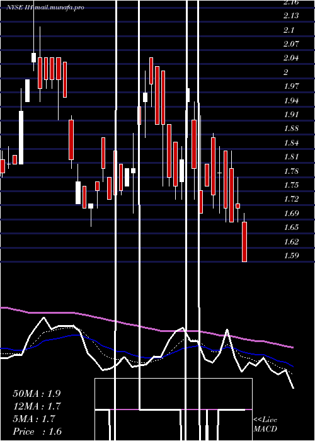Viewport: 315px width, 441px height.
Task: Click the '<<Live MACD' label
Action: (265, 425)
